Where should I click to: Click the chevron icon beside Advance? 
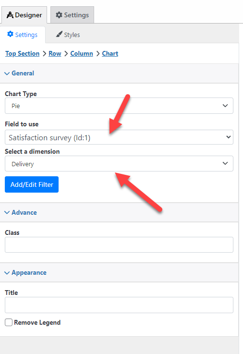tap(7, 212)
